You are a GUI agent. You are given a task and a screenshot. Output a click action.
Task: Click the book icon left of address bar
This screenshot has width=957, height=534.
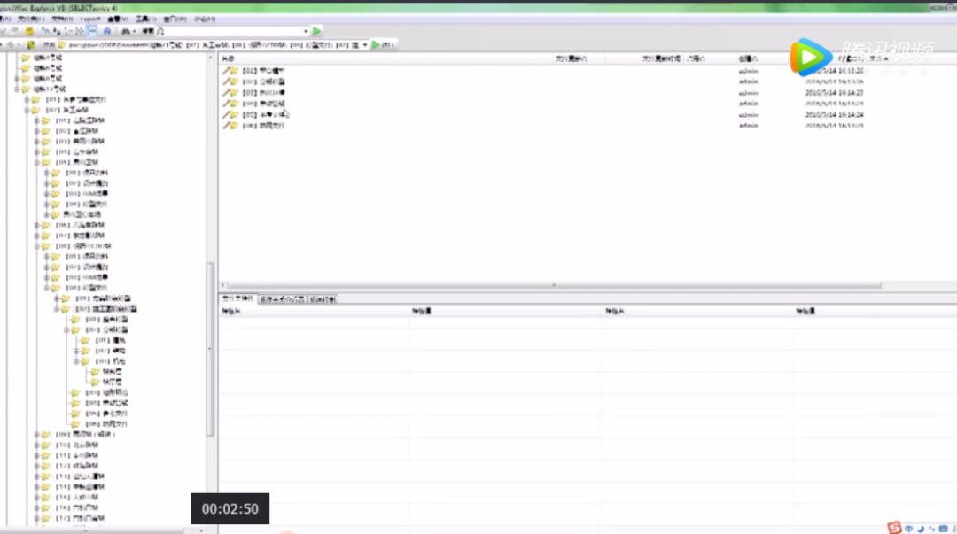pos(31,44)
